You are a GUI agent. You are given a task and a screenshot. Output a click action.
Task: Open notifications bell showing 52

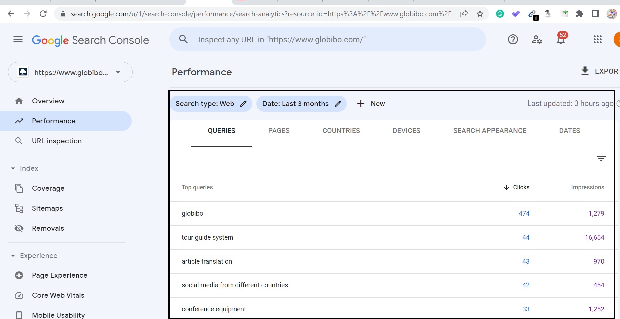[561, 39]
